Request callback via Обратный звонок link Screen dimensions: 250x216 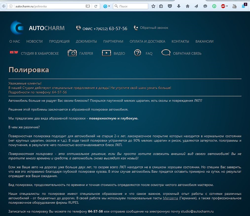point(154,28)
